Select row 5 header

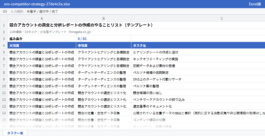4,52
